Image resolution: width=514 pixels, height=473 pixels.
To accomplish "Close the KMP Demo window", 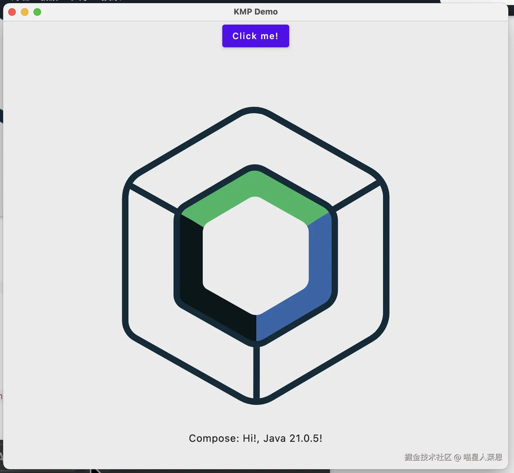I will pos(12,12).
